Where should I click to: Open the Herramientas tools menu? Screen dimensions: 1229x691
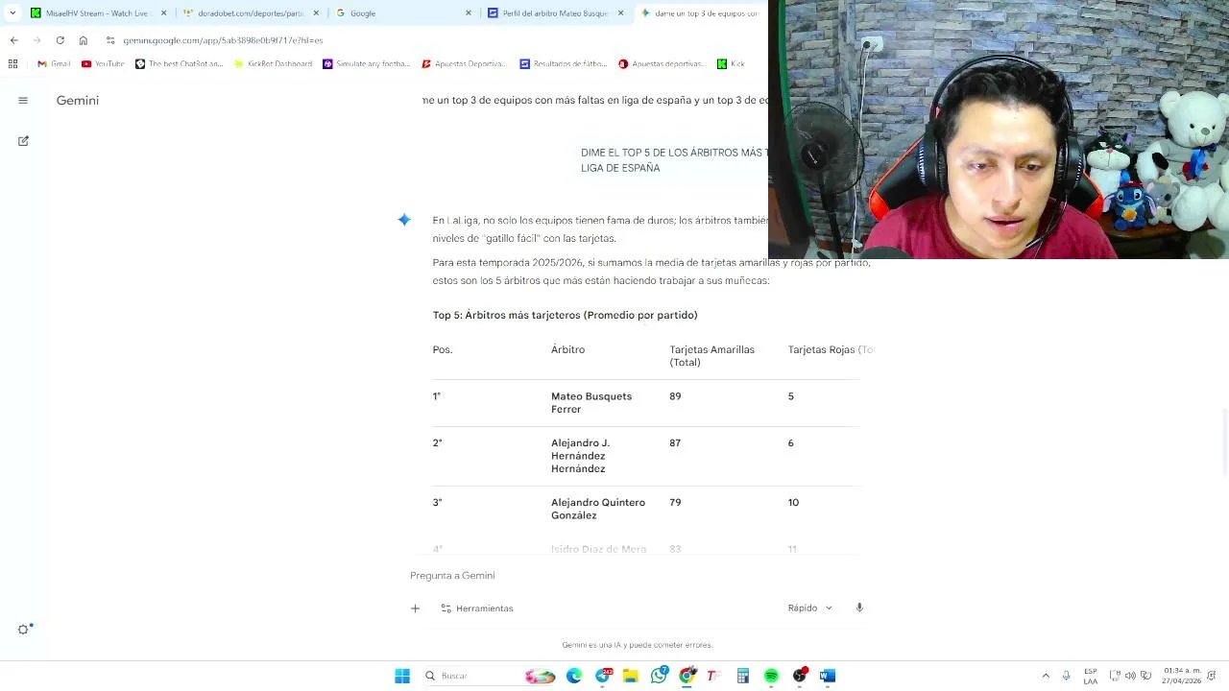pos(476,608)
